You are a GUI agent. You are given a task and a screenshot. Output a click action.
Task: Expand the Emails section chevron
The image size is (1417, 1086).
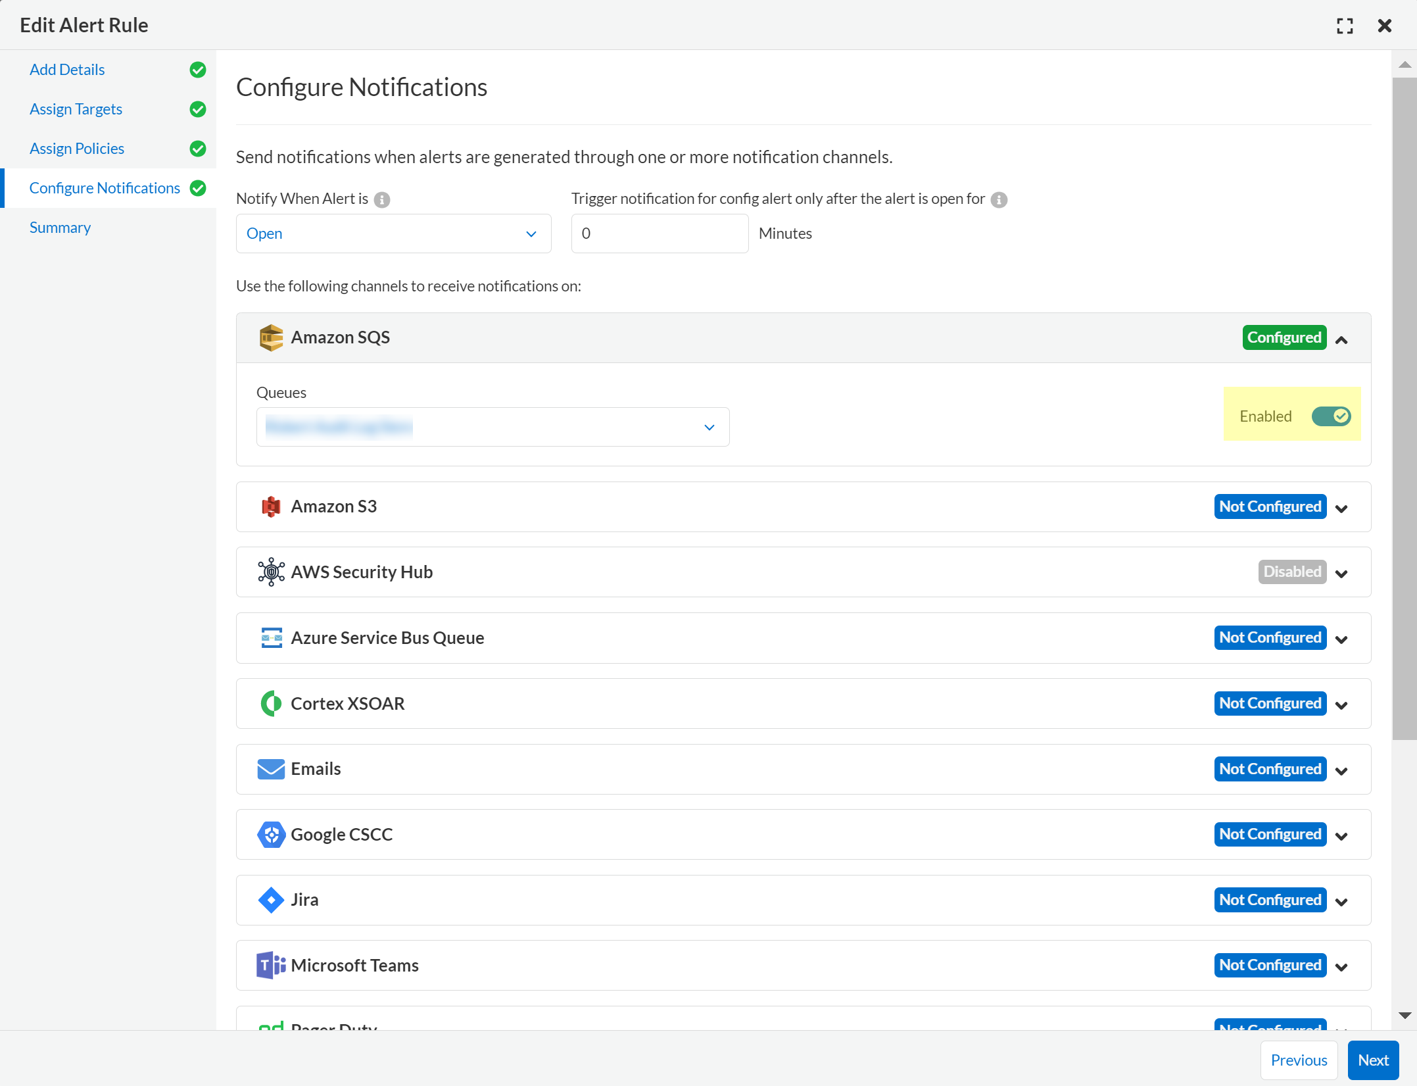1342,771
